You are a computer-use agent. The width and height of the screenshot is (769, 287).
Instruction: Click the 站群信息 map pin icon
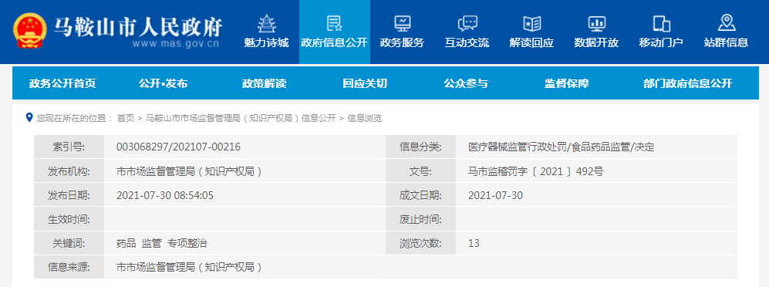(726, 23)
